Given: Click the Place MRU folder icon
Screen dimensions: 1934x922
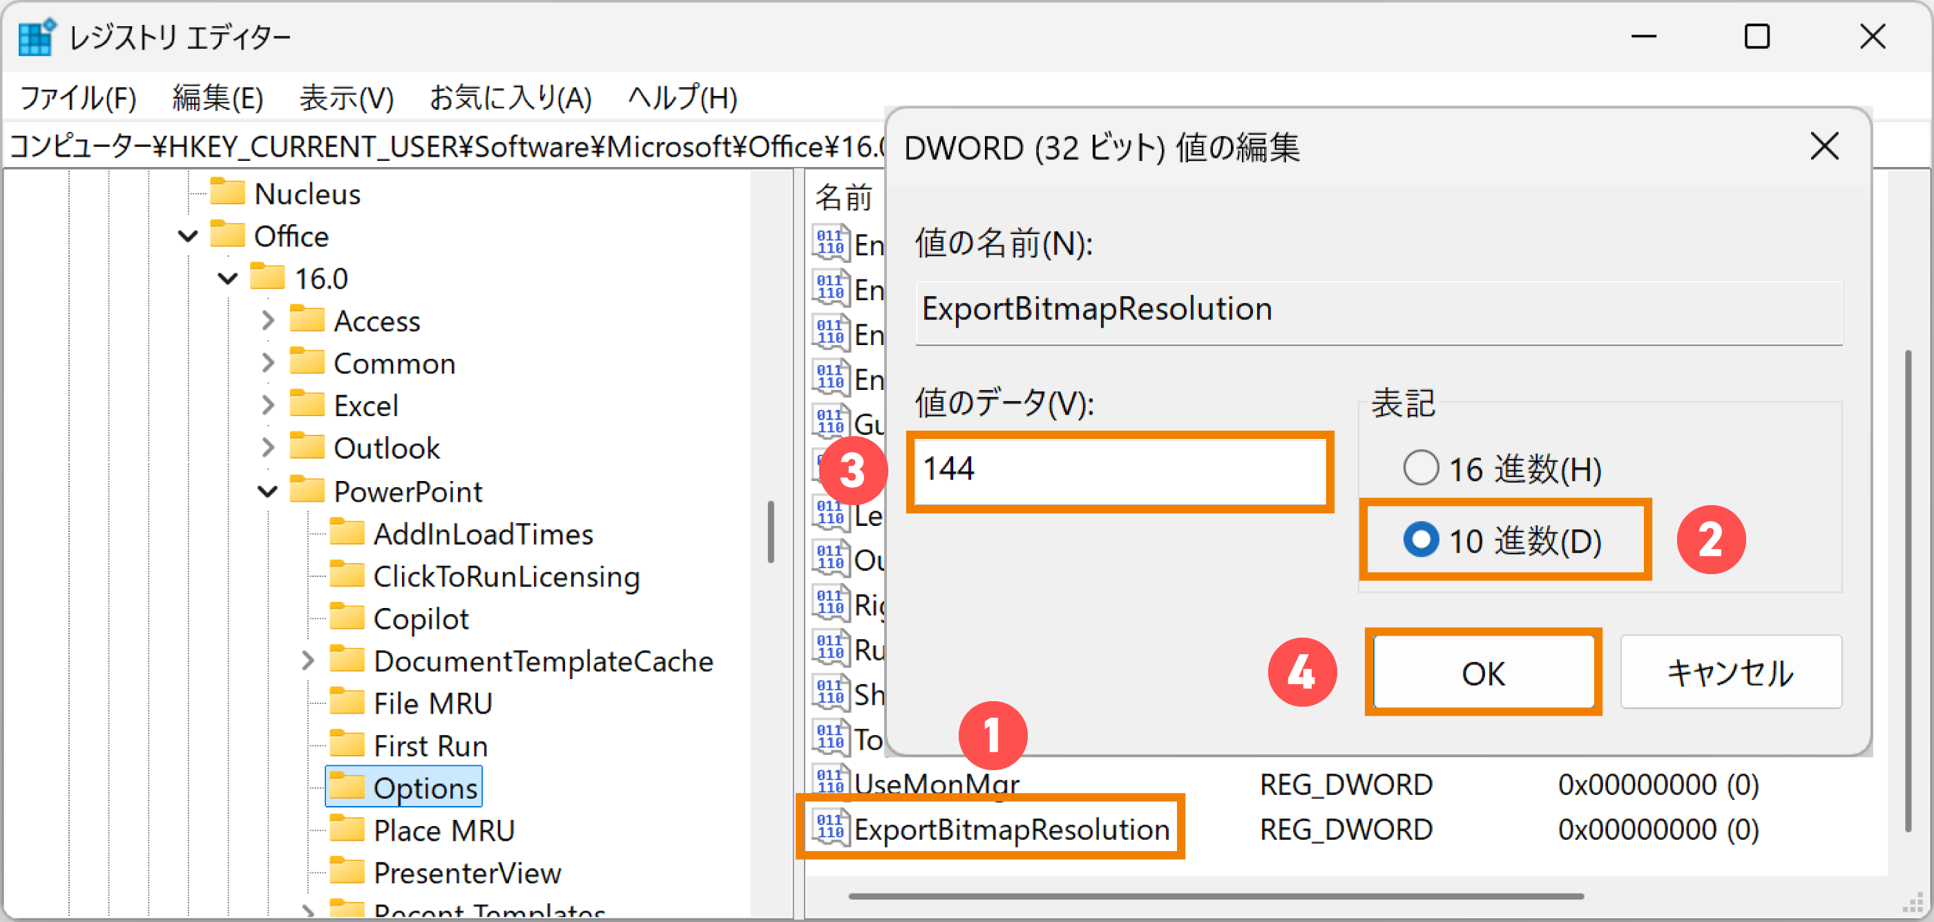Looking at the screenshot, I should pyautogui.click(x=347, y=829).
